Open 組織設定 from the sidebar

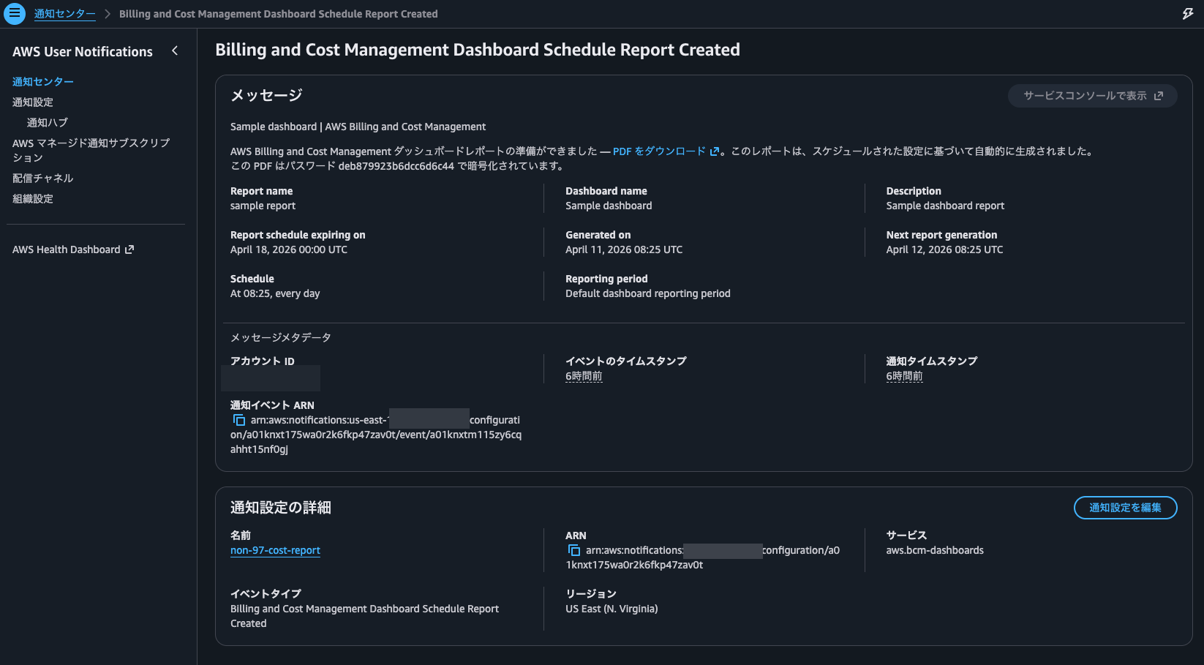tap(32, 198)
